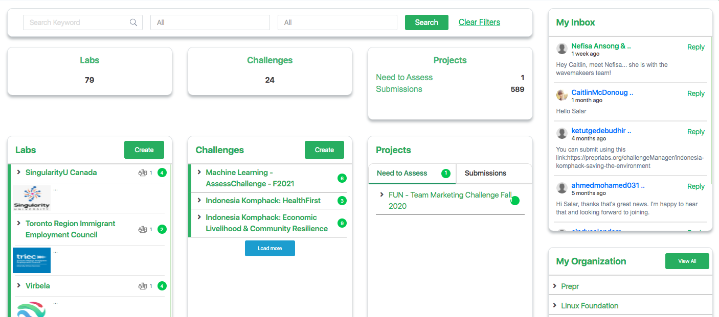Click the Clear Filters link
Viewport: 719px width, 317px height.
[x=479, y=22]
